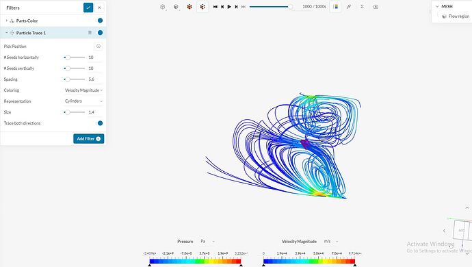
Task: Click the animation timeline slider handle
Action: pyautogui.click(x=290, y=7)
